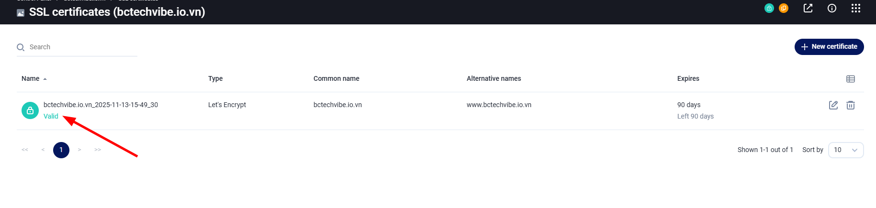
Task: Click the green lock certificate status icon
Action: (30, 110)
